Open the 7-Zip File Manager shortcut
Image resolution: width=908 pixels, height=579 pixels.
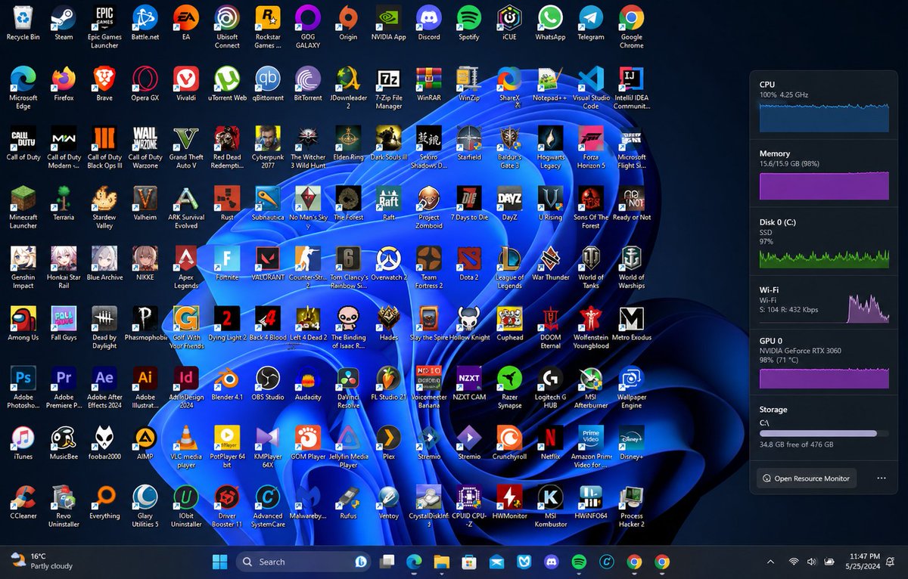tap(389, 88)
